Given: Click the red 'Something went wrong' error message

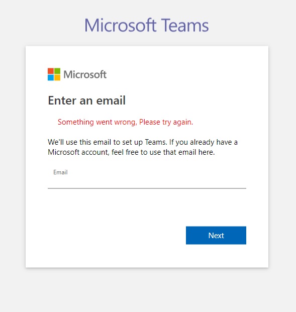Looking at the screenshot, I should click(126, 122).
